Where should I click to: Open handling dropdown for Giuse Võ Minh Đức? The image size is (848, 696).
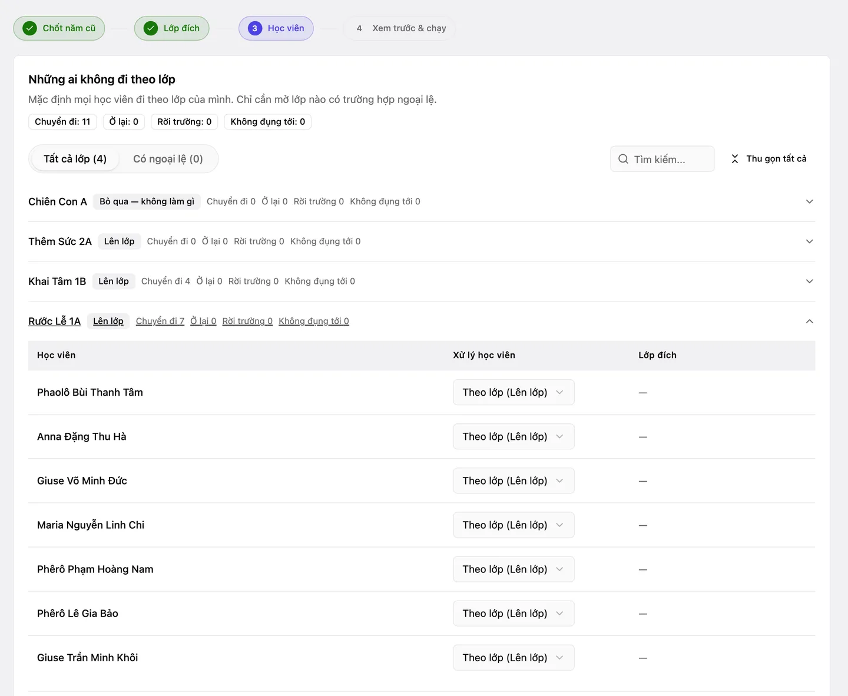click(514, 480)
